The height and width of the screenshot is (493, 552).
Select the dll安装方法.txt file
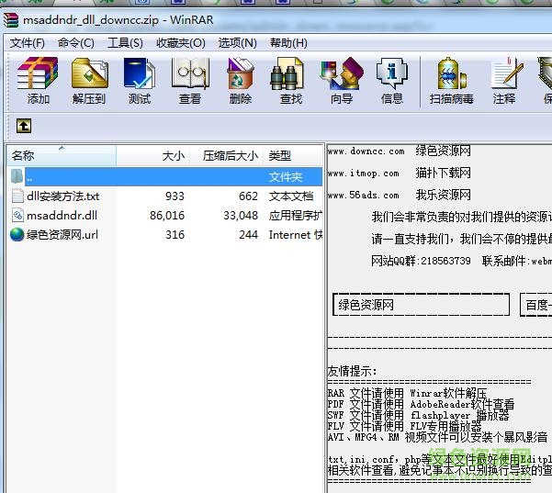63,196
